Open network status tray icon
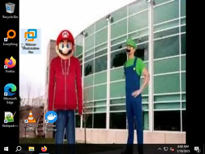205x154 pixels. pyautogui.click(x=166, y=149)
